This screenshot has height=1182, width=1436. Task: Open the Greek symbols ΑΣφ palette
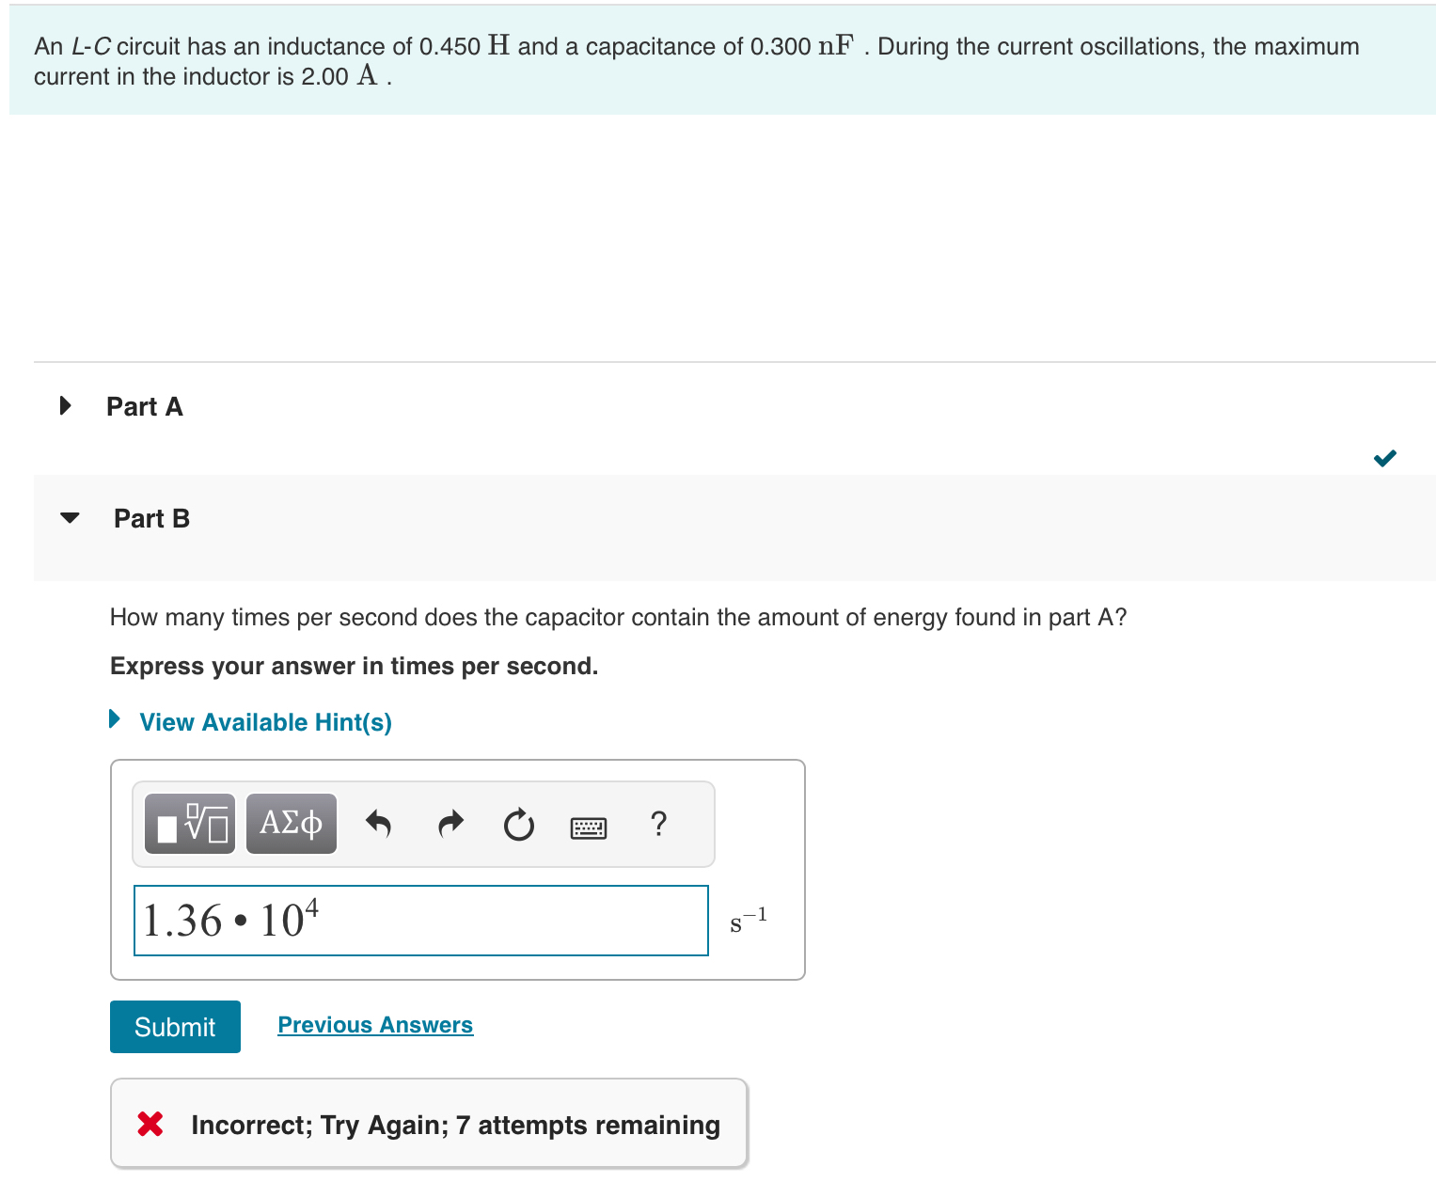pyautogui.click(x=291, y=823)
